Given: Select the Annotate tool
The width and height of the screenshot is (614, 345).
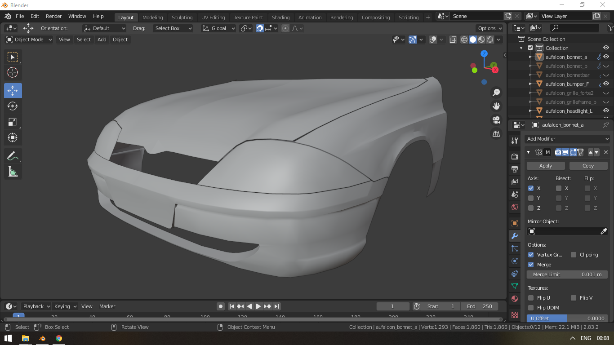Looking at the screenshot, I should (x=13, y=156).
